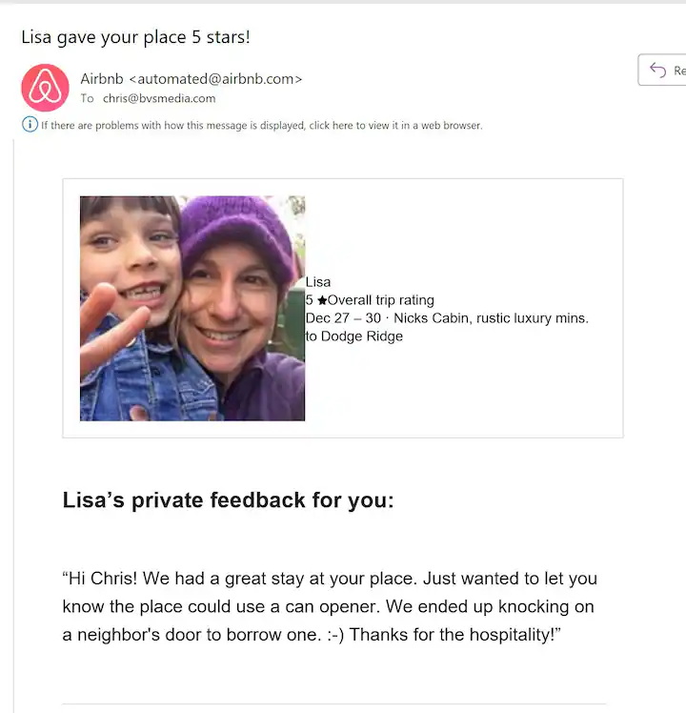
Task: Click the 'Overall trip rating' text
Action: click(x=381, y=300)
